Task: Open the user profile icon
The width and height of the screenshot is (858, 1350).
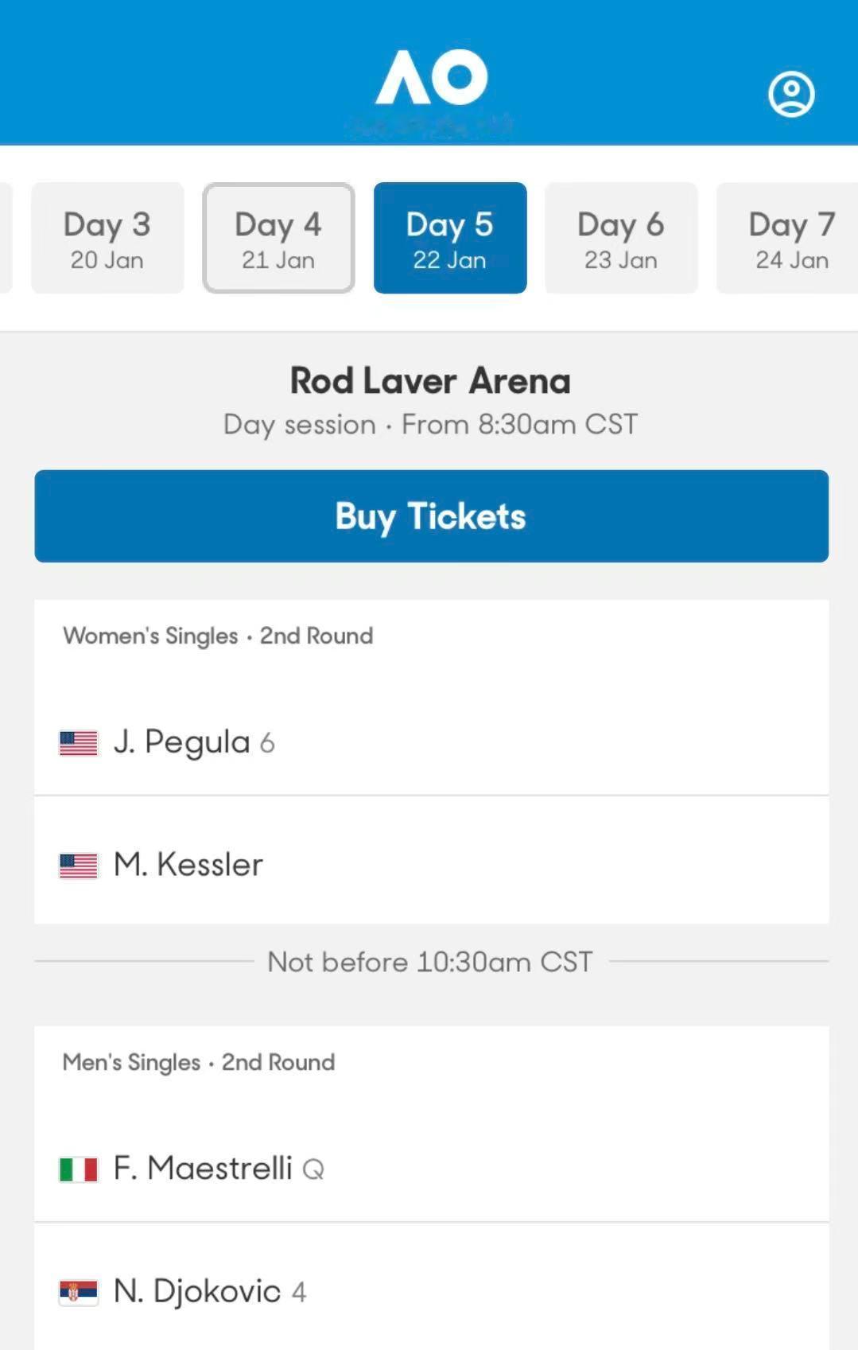Action: pos(790,95)
